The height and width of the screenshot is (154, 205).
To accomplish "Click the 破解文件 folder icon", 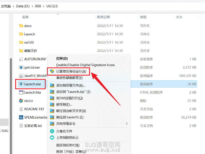I will tap(21, 51).
